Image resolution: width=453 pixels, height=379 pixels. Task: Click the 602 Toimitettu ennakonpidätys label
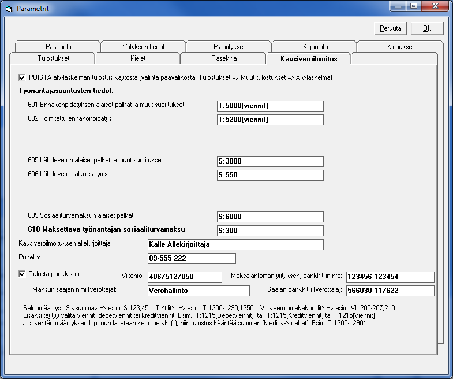click(70, 118)
